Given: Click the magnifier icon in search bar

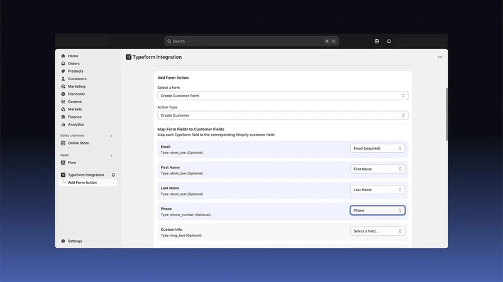Looking at the screenshot, I should (x=169, y=41).
